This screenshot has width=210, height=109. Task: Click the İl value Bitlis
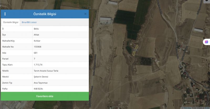coord(36,29)
